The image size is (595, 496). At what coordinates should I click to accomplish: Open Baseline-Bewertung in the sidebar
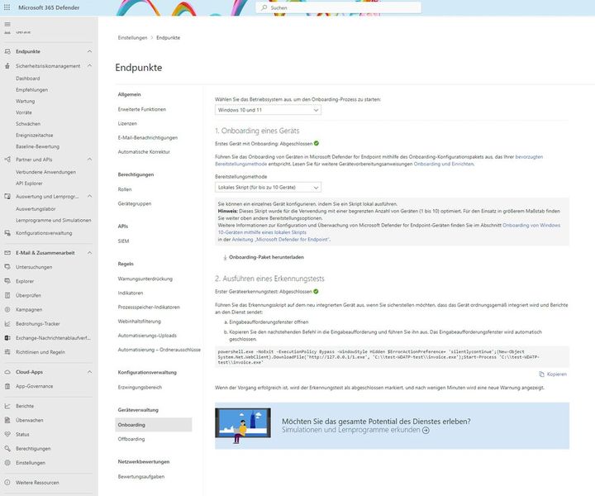[x=37, y=146]
